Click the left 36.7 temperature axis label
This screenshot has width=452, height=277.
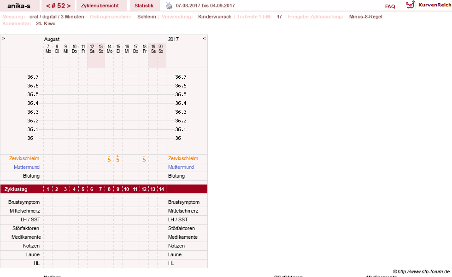tap(33, 77)
